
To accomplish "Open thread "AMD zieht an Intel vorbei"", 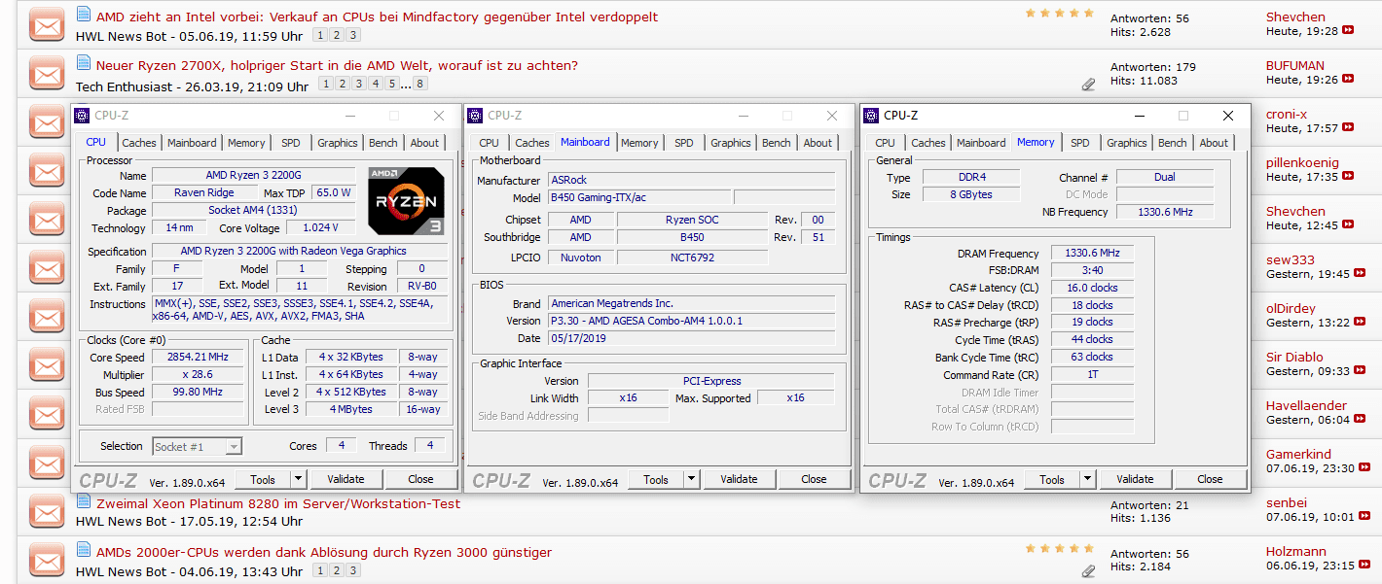I will (x=377, y=17).
